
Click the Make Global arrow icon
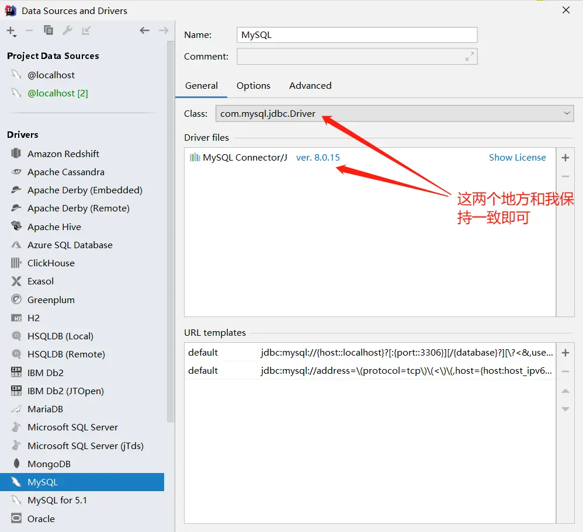pos(86,30)
